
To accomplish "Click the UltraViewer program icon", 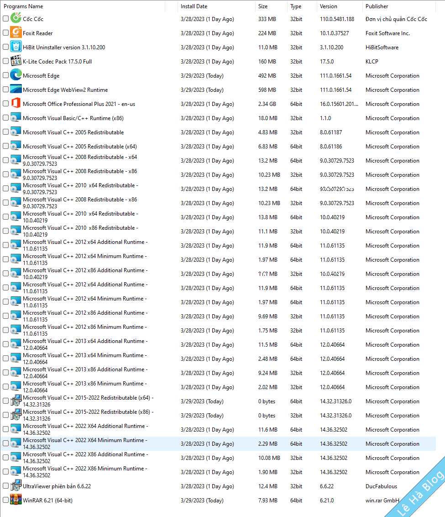I will pyautogui.click(x=16, y=485).
